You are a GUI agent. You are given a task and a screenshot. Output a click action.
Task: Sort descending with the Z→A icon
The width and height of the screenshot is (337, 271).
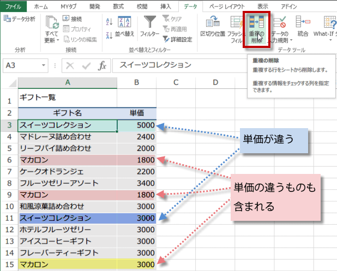click(109, 34)
